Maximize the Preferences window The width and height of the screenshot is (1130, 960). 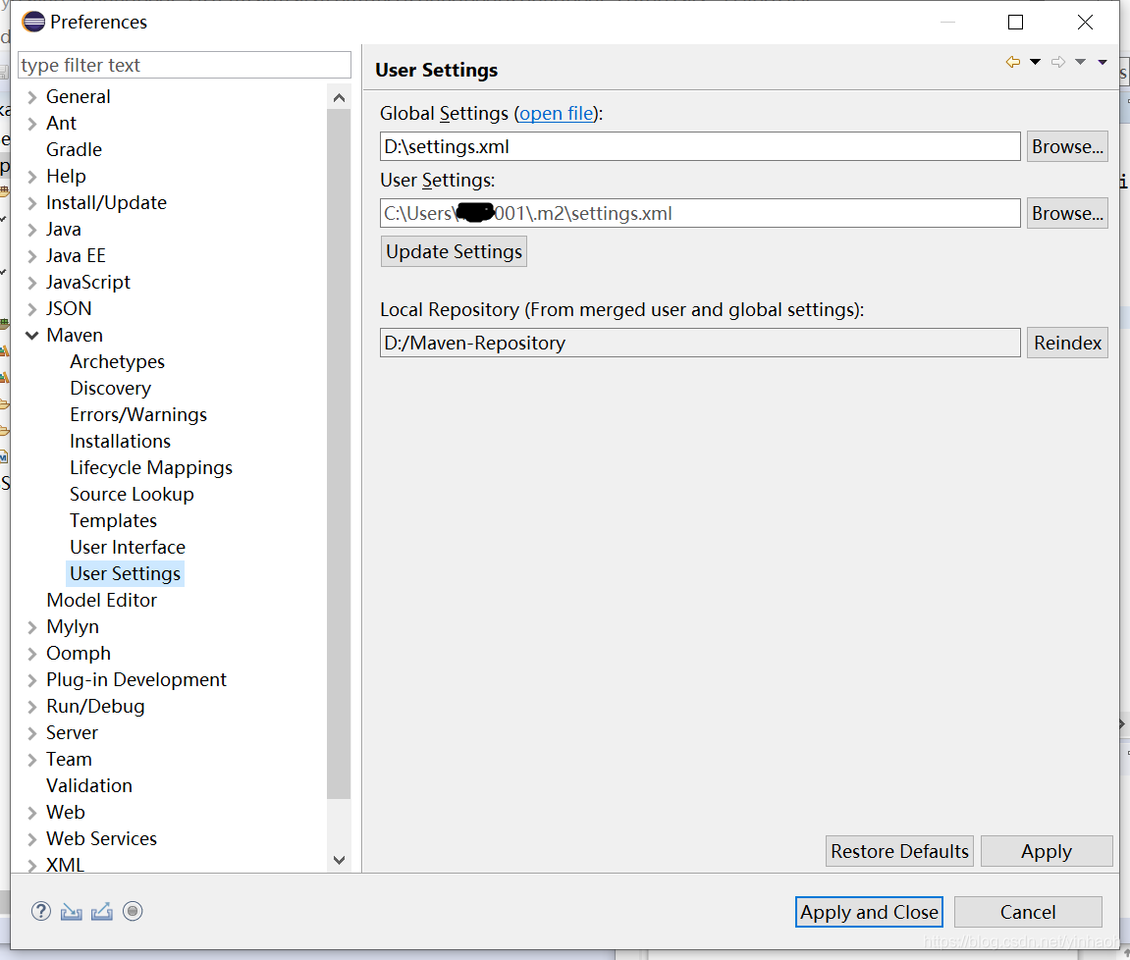click(1015, 23)
